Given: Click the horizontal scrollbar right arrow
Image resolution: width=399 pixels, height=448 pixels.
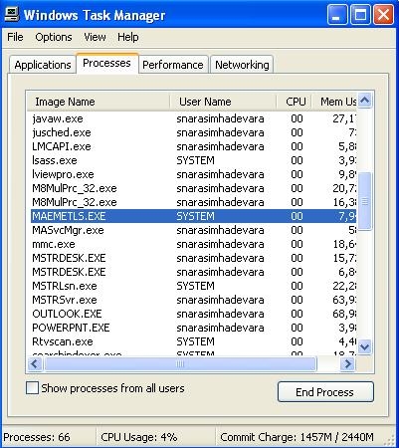Looking at the screenshot, I should click(347, 364).
